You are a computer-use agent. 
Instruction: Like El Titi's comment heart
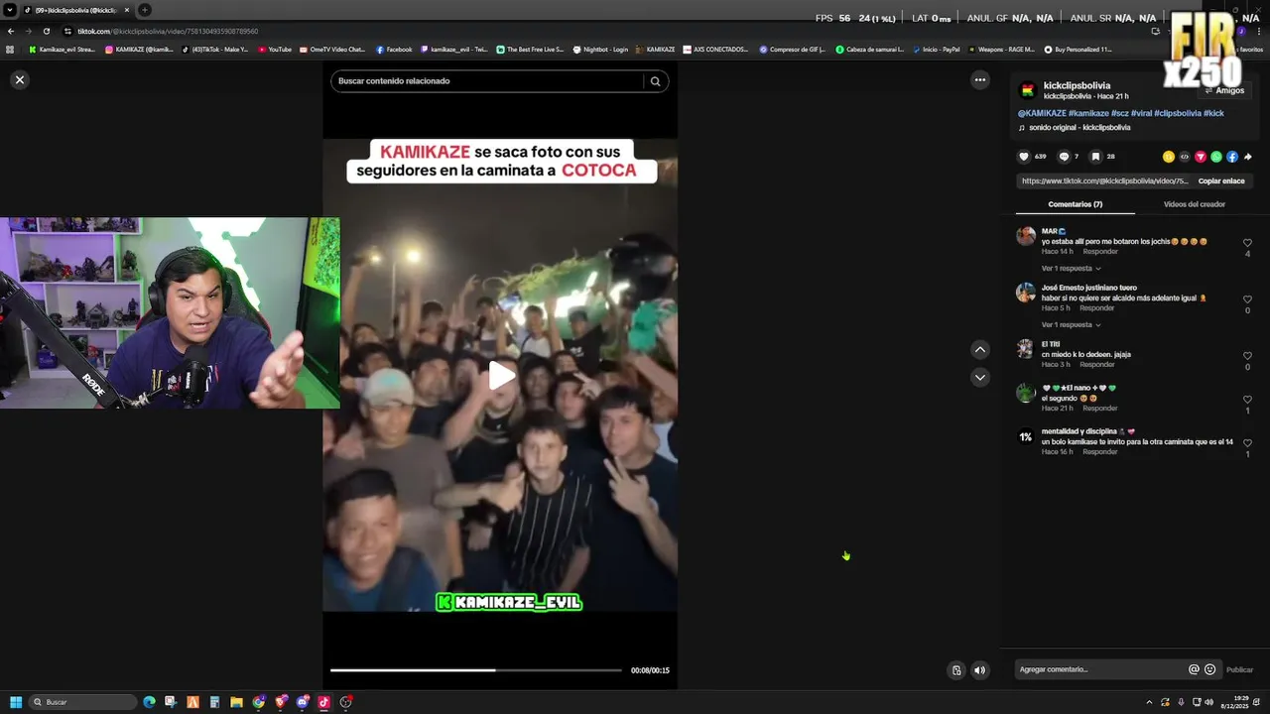tap(1247, 356)
